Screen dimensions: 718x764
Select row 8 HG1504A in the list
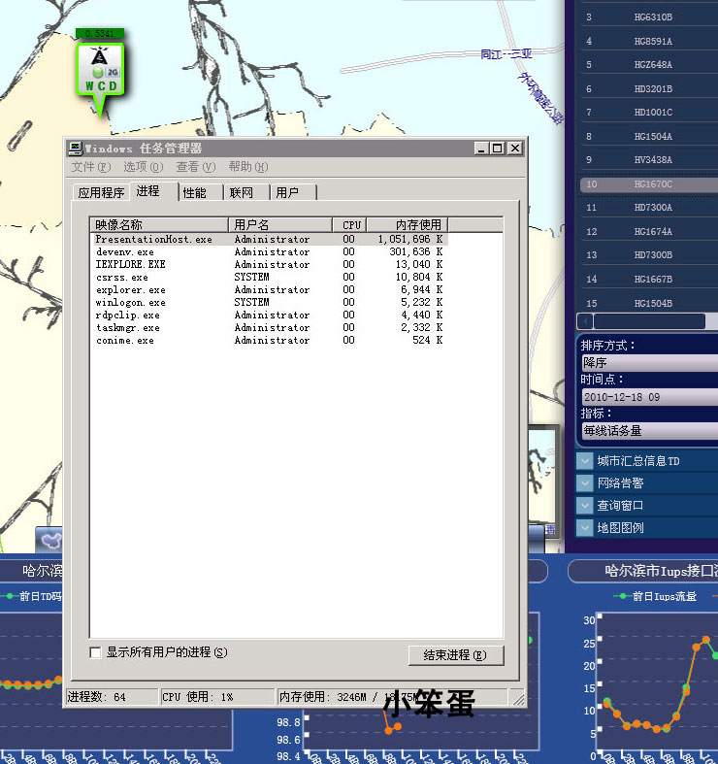(x=649, y=137)
